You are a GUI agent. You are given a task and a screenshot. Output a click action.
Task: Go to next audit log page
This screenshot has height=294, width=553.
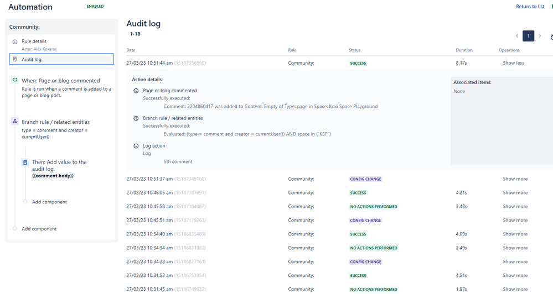(540, 36)
